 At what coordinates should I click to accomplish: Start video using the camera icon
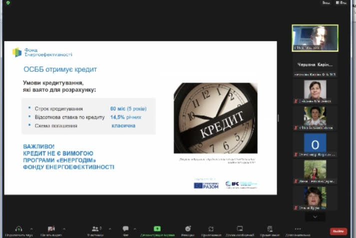click(51, 229)
